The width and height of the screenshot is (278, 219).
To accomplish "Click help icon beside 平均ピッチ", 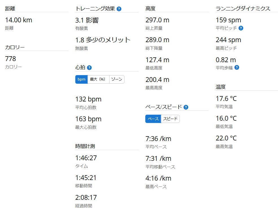I will coord(241,28).
